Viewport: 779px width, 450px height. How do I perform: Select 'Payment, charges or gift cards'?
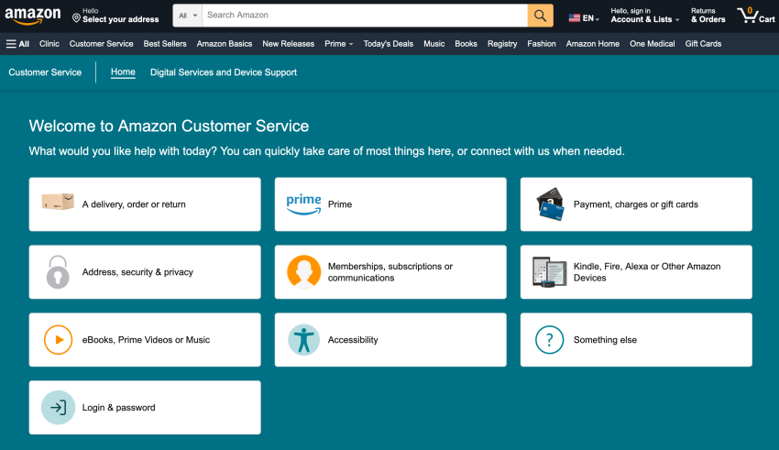point(635,204)
